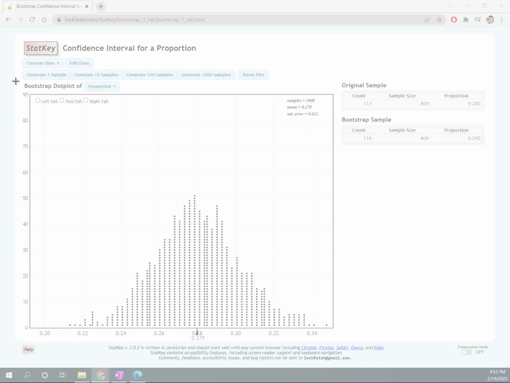Open Windows Start menu
510x383 pixels.
click(9, 375)
